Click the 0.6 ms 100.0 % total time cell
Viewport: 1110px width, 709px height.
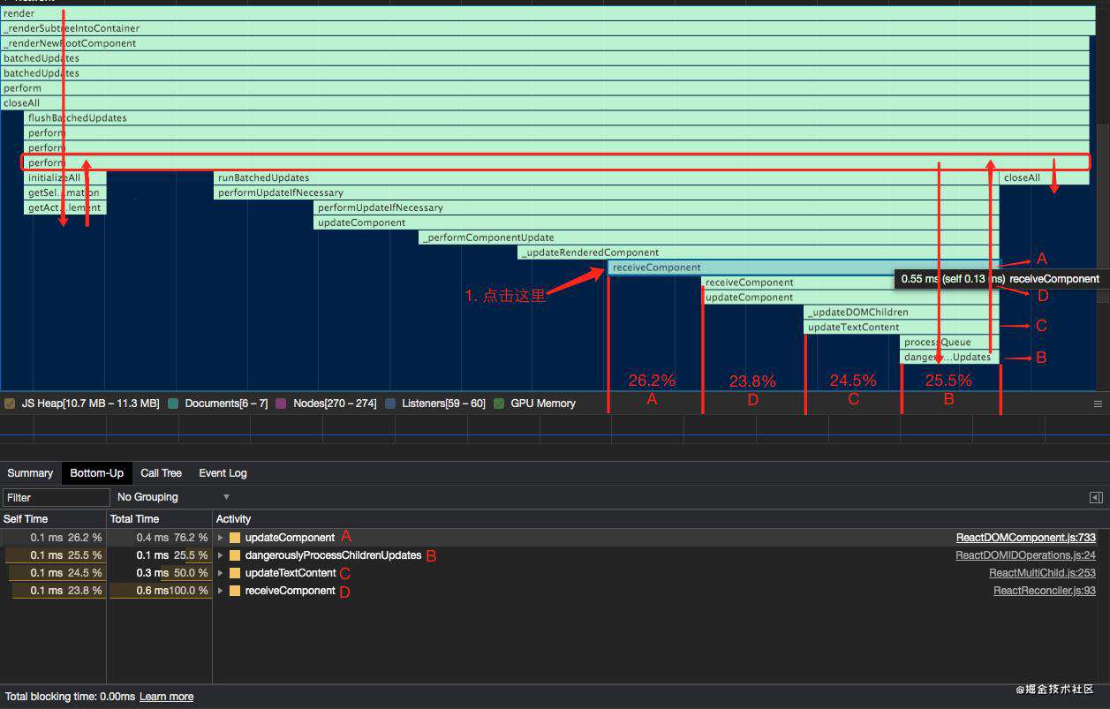[159, 591]
